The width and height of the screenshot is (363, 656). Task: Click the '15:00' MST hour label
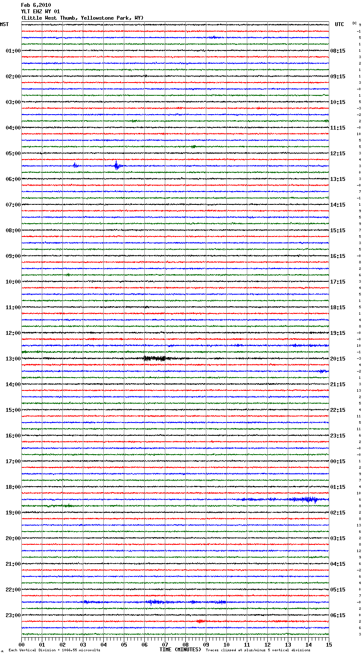pos(13,410)
